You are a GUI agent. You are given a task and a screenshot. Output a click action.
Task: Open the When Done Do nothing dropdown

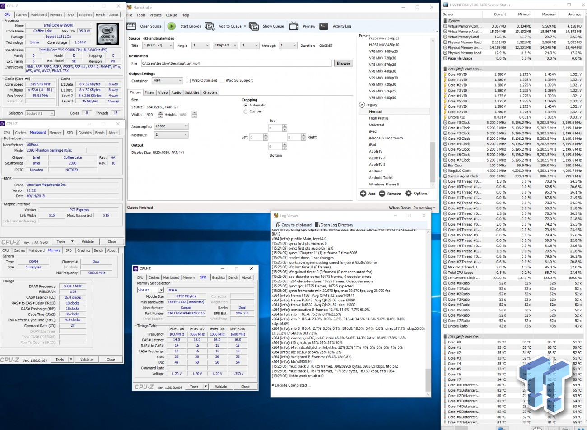[424, 208]
